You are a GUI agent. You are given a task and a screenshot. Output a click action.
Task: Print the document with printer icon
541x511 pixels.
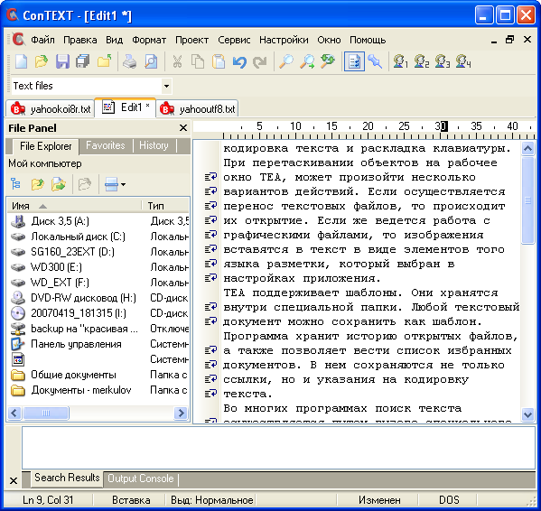[x=130, y=61]
